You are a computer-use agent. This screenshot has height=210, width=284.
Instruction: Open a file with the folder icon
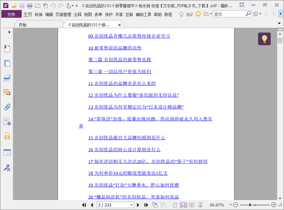click(14, 6)
